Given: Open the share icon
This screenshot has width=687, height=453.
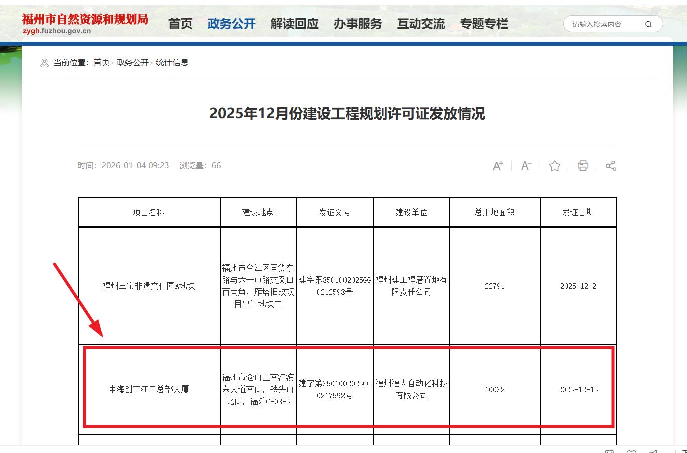Looking at the screenshot, I should point(611,166).
